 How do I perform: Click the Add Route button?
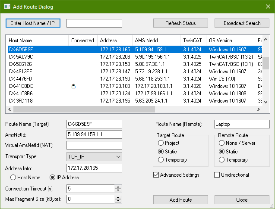click(x=180, y=200)
